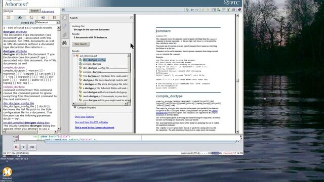Click the Show Less Options link
324x182 pixels.
tap(85, 117)
